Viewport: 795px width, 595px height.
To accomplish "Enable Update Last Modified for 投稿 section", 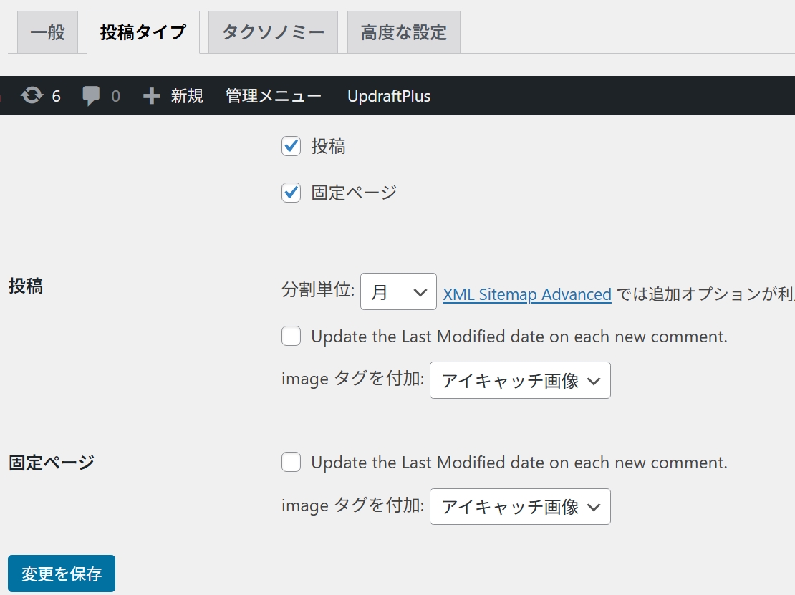I will point(291,336).
